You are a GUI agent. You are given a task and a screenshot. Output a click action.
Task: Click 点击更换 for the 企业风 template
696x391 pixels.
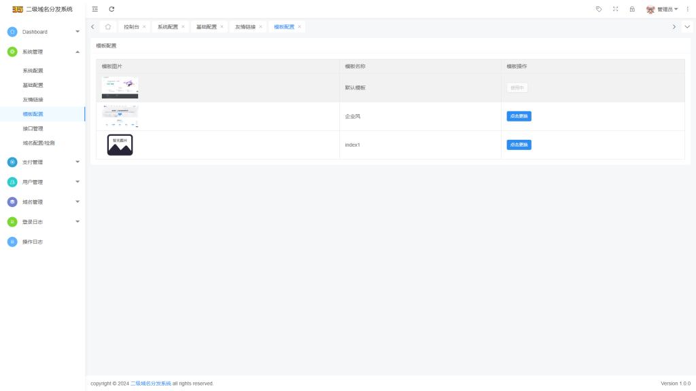tap(519, 116)
